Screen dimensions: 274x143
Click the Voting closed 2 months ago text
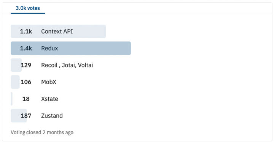[x=42, y=132]
